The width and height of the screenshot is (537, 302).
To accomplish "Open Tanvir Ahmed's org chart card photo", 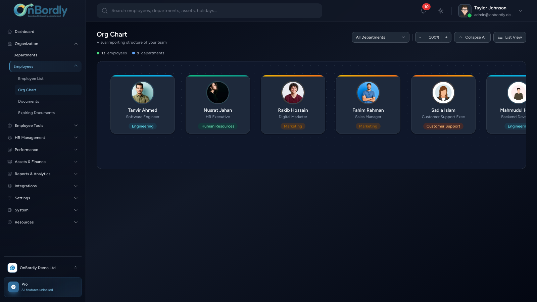I will 143,93.
